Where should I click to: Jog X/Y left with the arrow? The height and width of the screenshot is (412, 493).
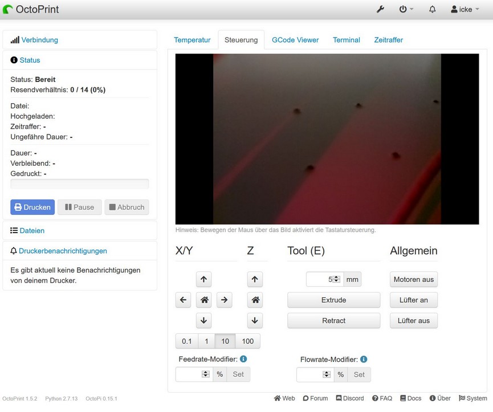[x=184, y=300]
